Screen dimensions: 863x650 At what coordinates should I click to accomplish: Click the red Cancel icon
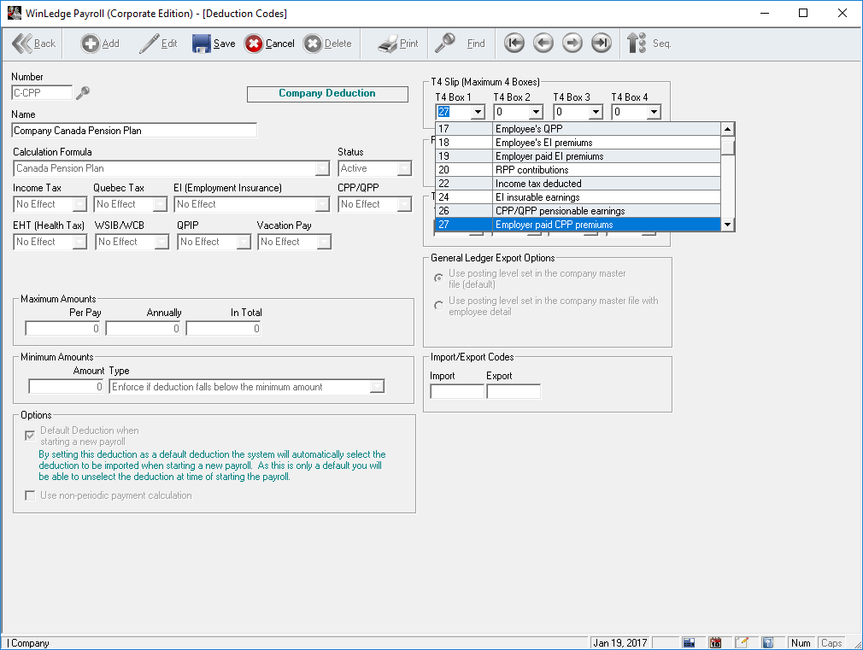(x=254, y=44)
